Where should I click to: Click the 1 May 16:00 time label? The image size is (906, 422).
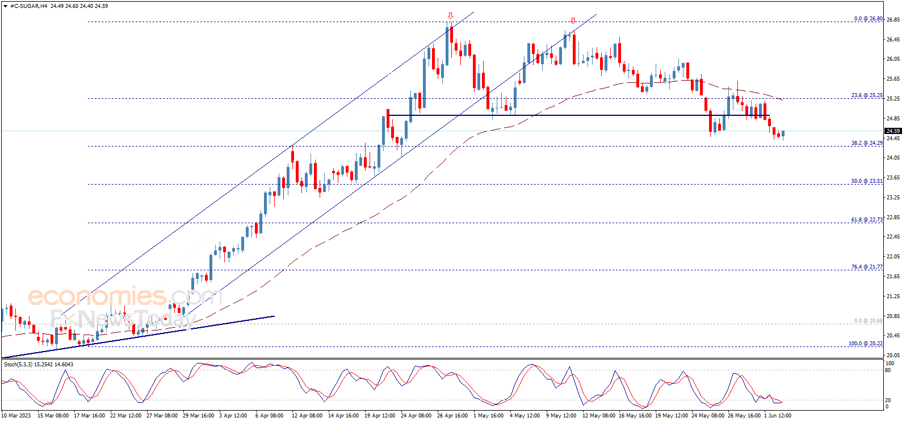tap(488, 416)
